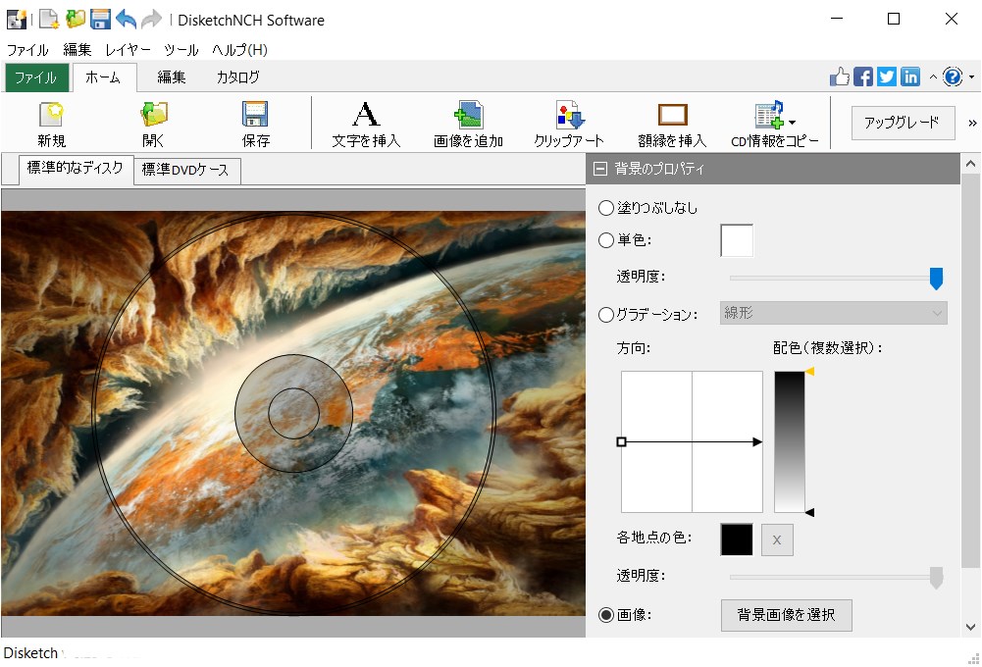The image size is (982, 667).
Task: Click the thumbs-up like icon
Action: tap(839, 77)
